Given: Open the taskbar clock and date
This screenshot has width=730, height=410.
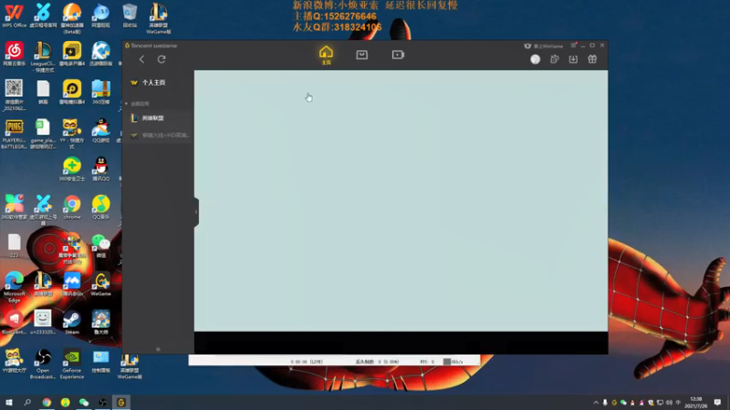Looking at the screenshot, I should 696,403.
